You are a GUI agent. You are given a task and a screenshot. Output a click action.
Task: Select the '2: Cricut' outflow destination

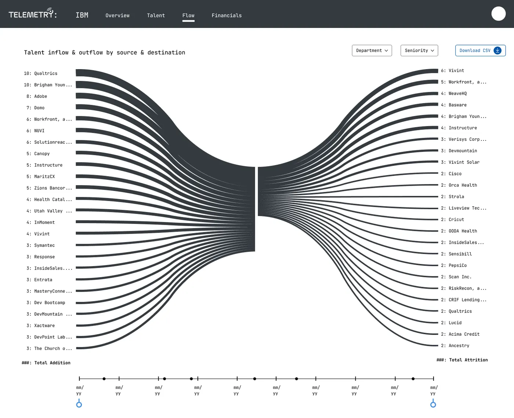[x=452, y=219]
